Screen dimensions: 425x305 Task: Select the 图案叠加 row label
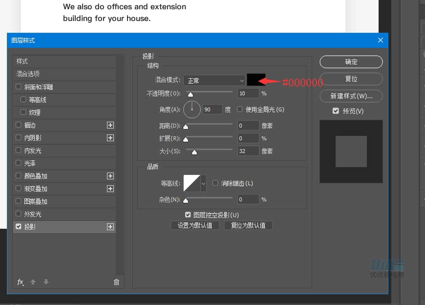pos(36,202)
